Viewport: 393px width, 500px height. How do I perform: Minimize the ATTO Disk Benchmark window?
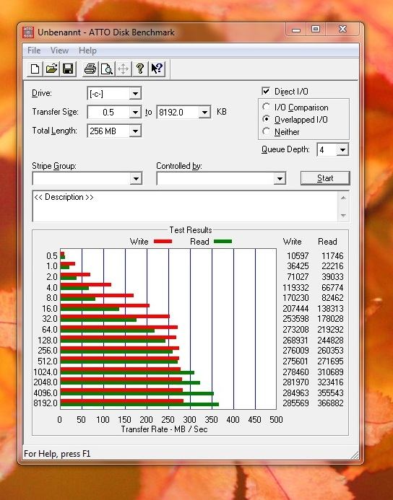click(x=296, y=30)
